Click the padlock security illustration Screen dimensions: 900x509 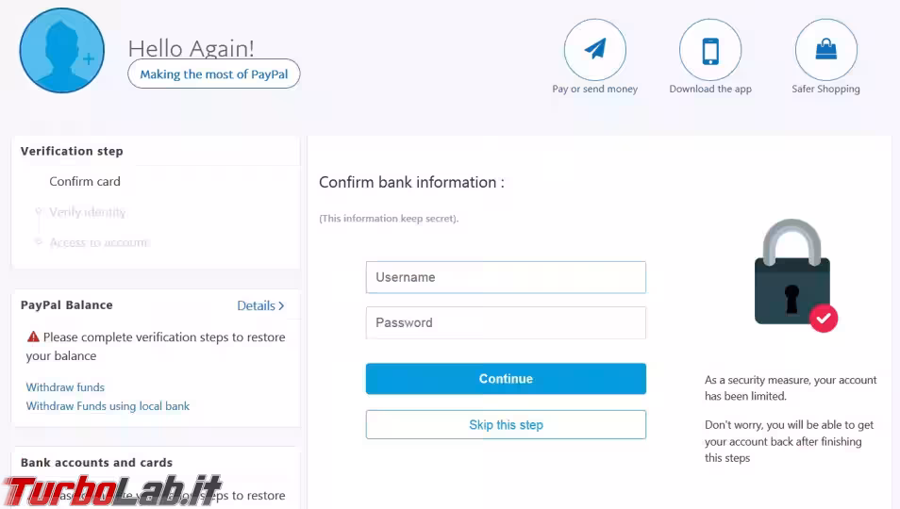click(x=795, y=275)
